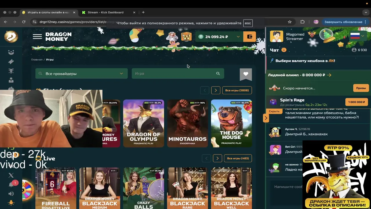Click the online users count 6 930
The width and height of the screenshot is (371, 209).
[x=359, y=50]
